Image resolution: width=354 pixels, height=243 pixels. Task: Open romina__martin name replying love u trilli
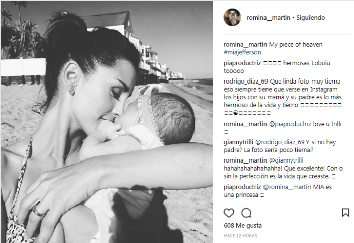pos(245,124)
